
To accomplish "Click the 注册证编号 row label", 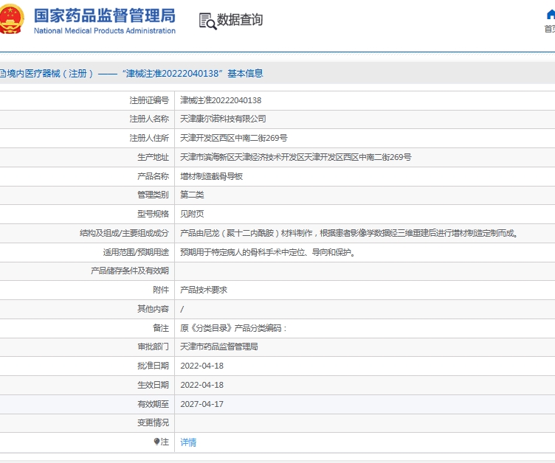I will click(x=149, y=100).
